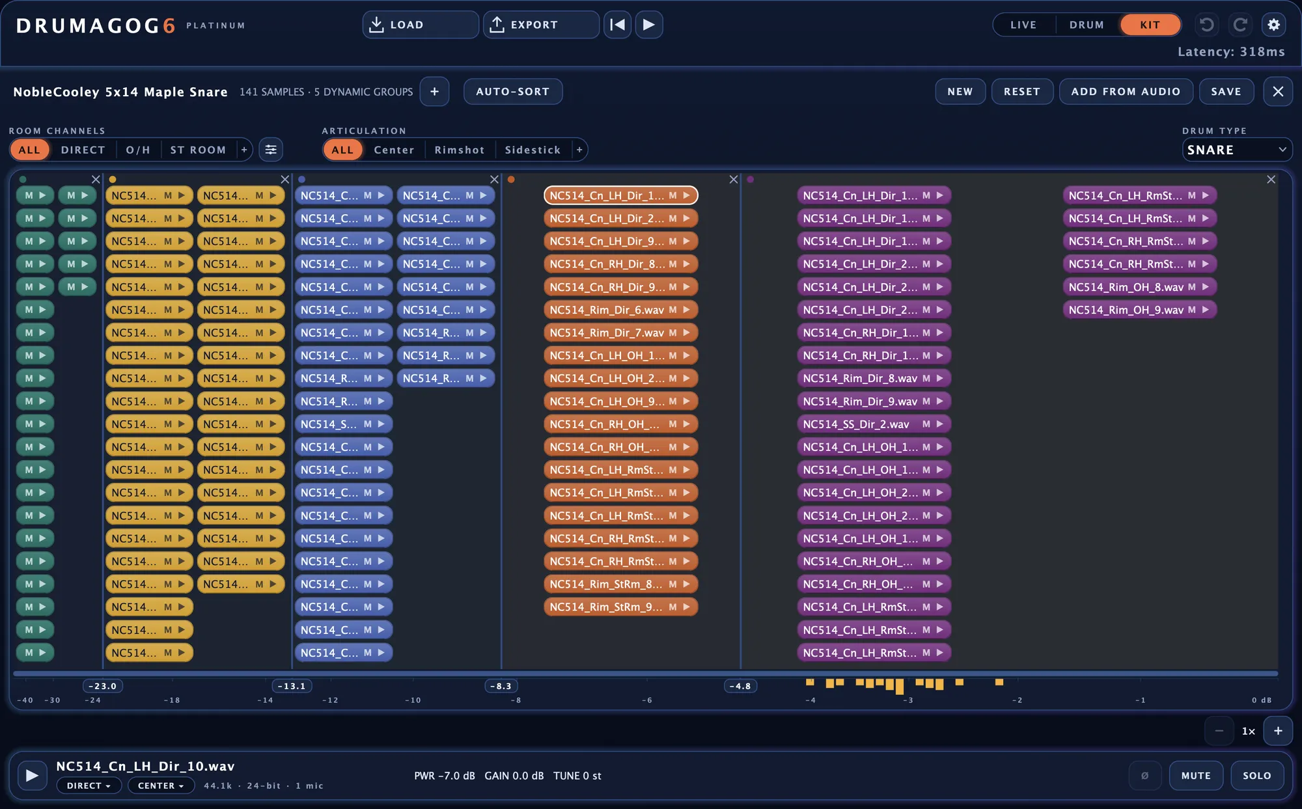This screenshot has height=809, width=1302.
Task: Click the EXPORT button
Action: pyautogui.click(x=541, y=25)
